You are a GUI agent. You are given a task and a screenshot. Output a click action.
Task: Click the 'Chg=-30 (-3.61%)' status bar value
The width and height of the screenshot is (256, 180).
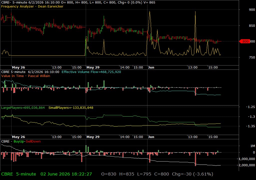coord(192,174)
